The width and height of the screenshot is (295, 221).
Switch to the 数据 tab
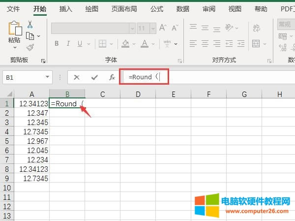point(183,9)
